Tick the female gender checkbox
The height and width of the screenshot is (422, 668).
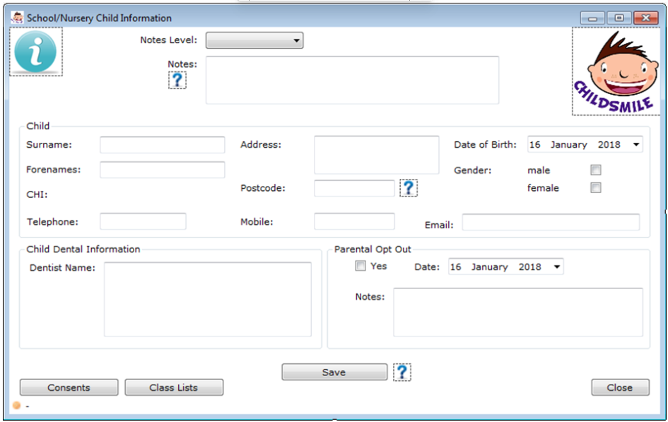point(596,188)
